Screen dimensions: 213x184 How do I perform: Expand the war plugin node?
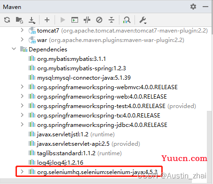coord(22,40)
